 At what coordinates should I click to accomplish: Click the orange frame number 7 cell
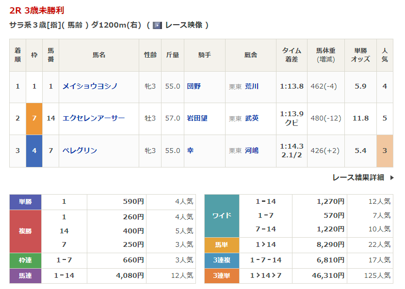click(34, 118)
